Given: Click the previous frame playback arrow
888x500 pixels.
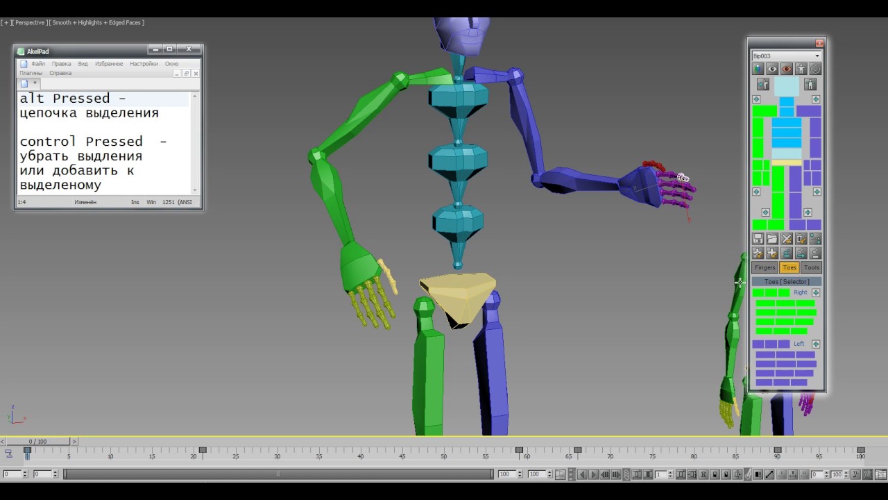Looking at the screenshot, I should tap(582, 474).
